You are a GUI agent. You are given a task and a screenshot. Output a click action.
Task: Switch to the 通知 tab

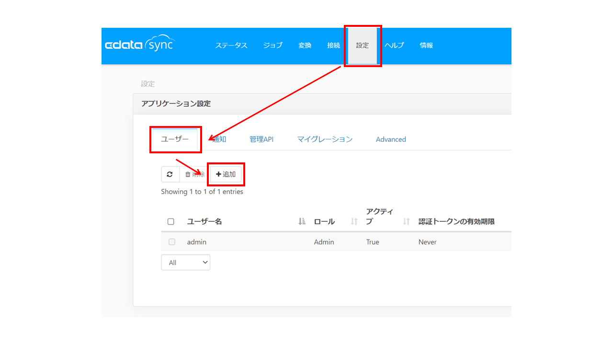pyautogui.click(x=219, y=139)
